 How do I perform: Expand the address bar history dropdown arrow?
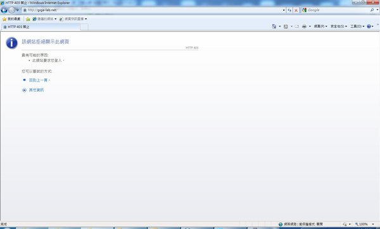284,10
